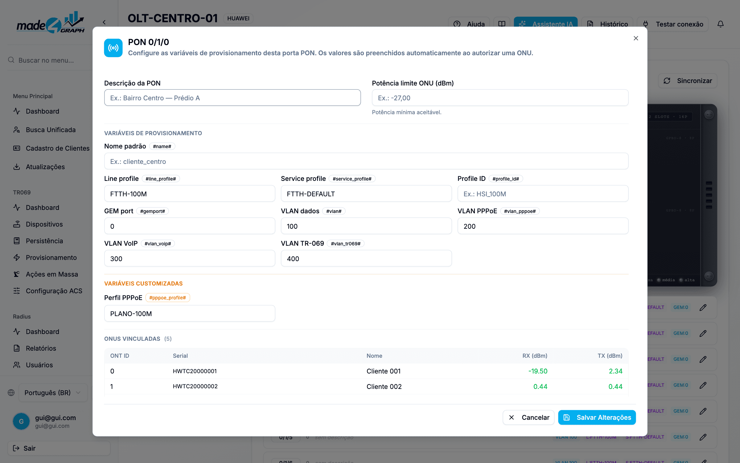This screenshot has height=463, width=740.
Task: Open Dispositivos in TR069 menu
Action: pos(44,224)
